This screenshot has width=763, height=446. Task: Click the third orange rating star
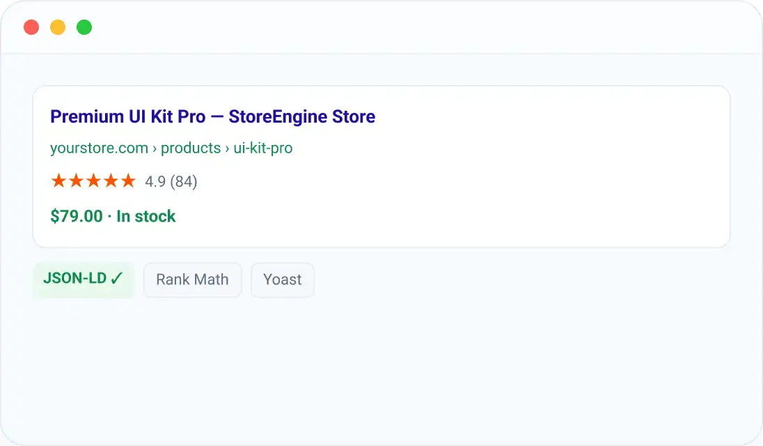(x=93, y=180)
